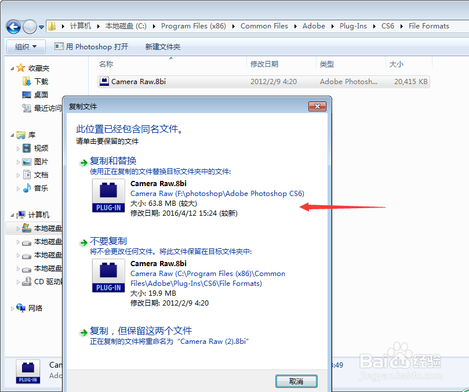Choose 不要复制 option in the dialog
469x392 pixels.
108,241
